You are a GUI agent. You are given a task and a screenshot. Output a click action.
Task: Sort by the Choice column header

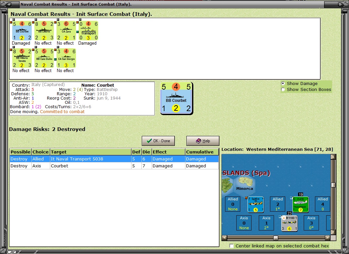tap(41, 152)
